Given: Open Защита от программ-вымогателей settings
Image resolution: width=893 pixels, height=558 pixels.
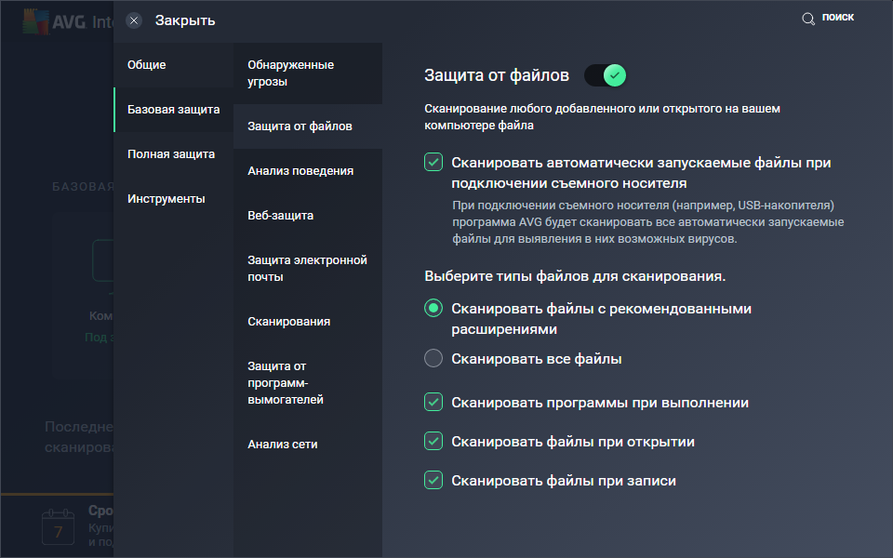Looking at the screenshot, I should (x=286, y=383).
